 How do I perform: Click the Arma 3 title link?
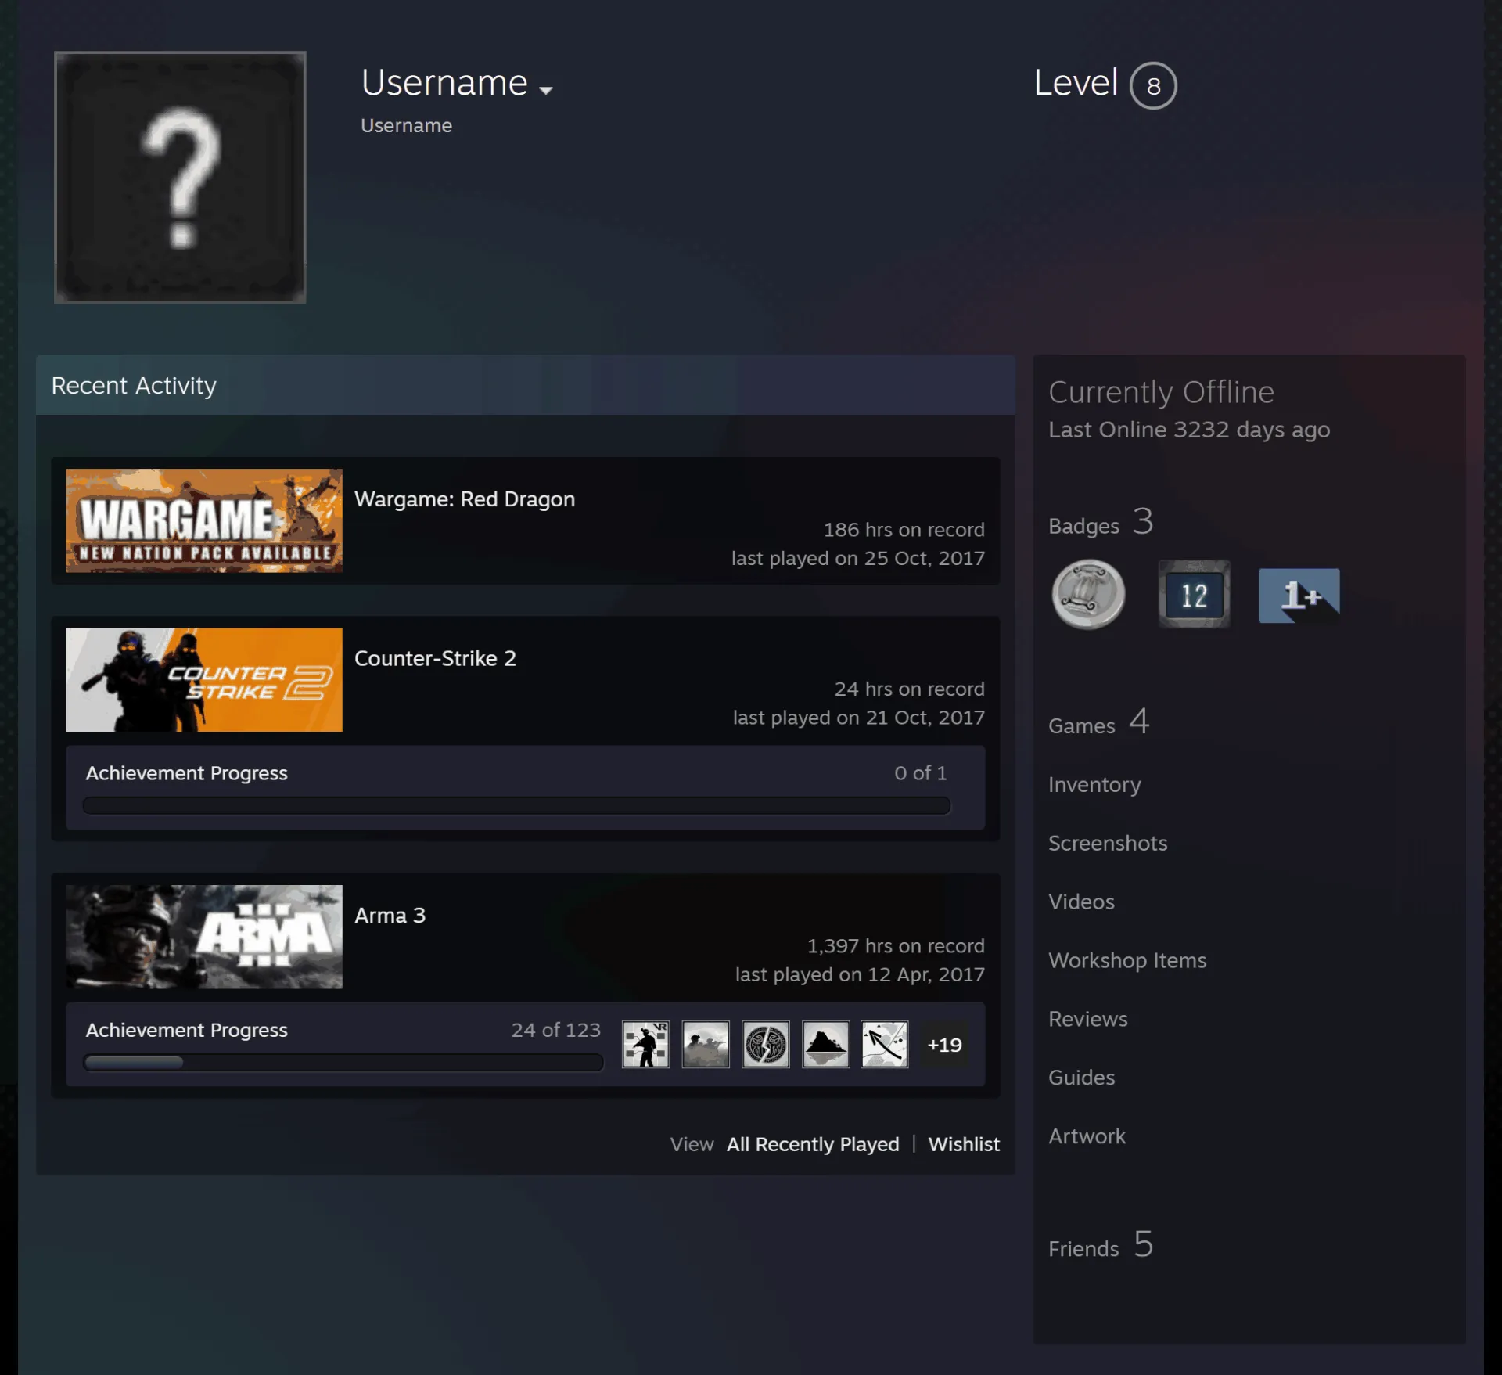coord(390,916)
